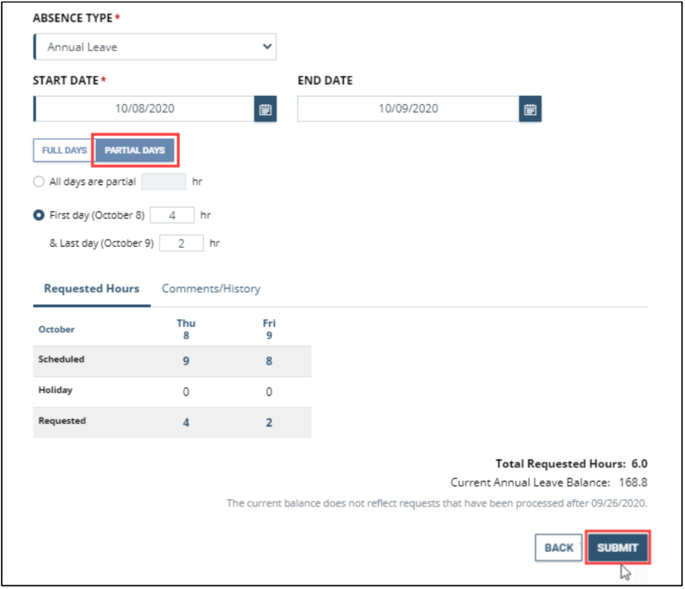
Task: Select the 'All days are partial' option
Action: (38, 181)
